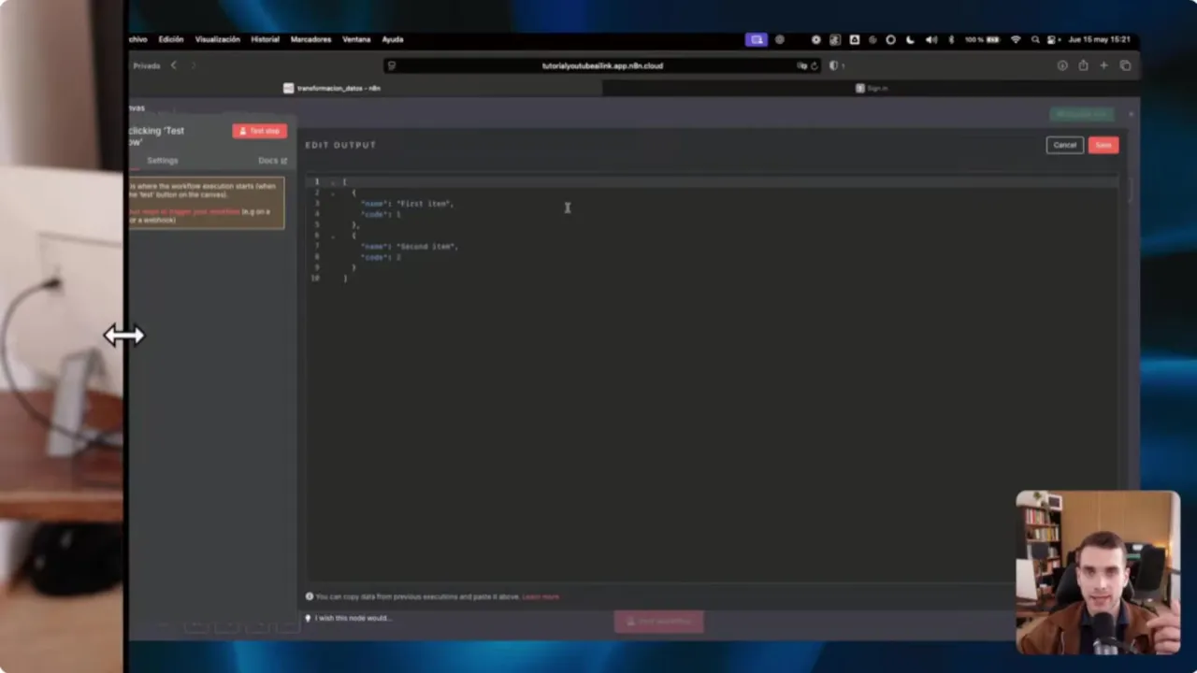Collapse the JSON array at line 1

pos(332,181)
